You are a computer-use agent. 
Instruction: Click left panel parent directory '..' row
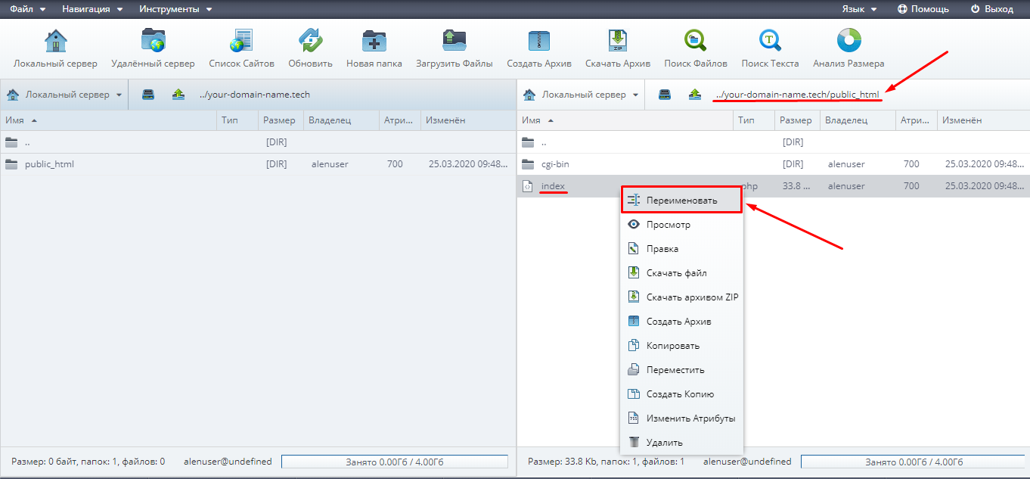[x=257, y=142]
